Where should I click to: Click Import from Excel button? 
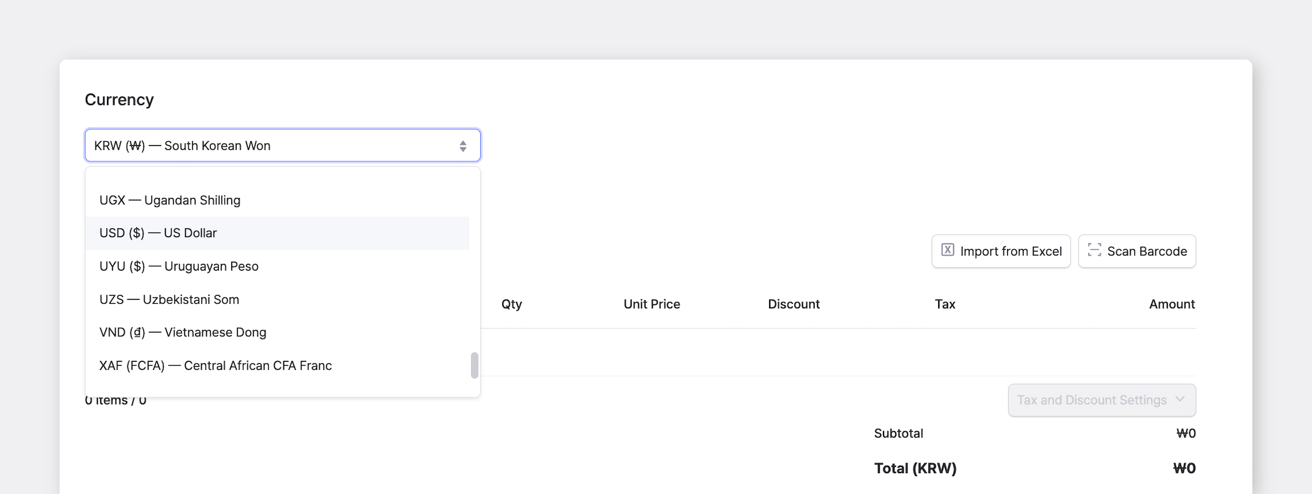tap(1001, 251)
